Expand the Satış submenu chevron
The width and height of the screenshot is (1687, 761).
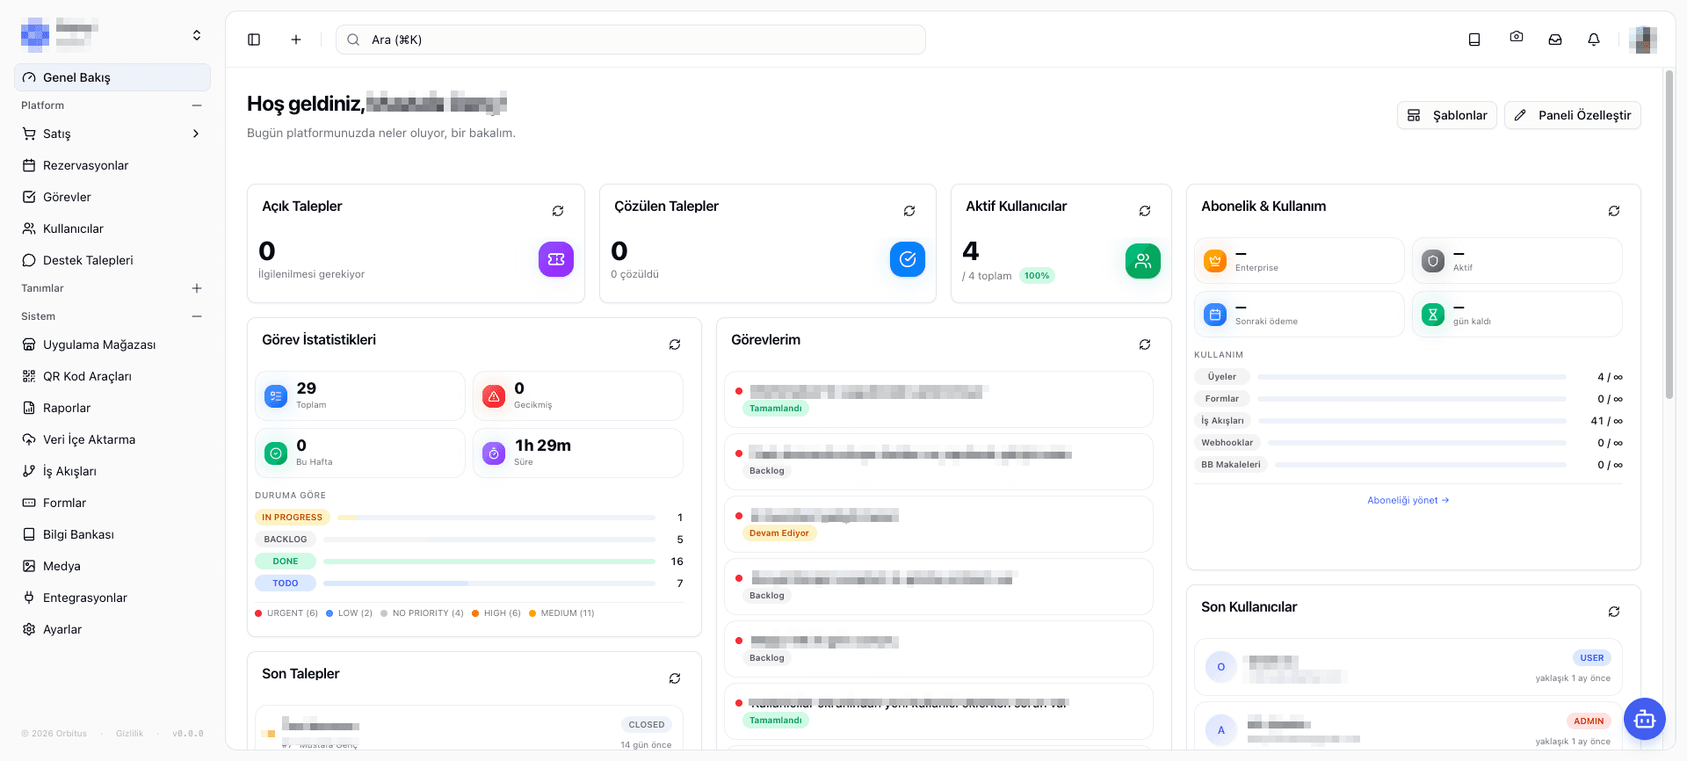click(x=196, y=134)
